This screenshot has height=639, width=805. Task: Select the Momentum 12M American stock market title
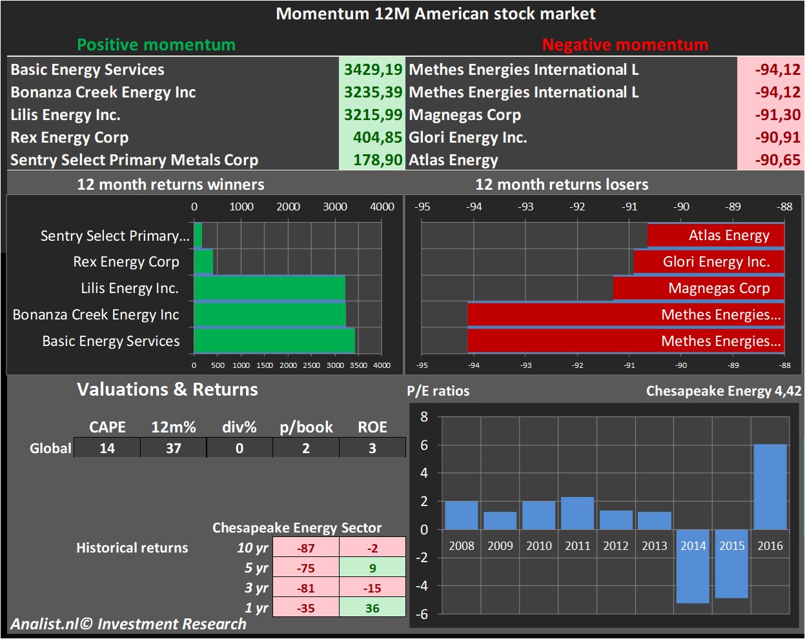click(x=436, y=14)
